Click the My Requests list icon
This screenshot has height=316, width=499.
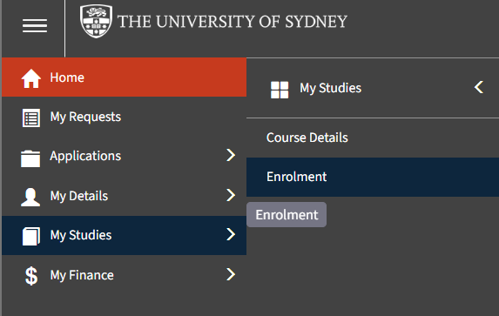click(x=30, y=118)
